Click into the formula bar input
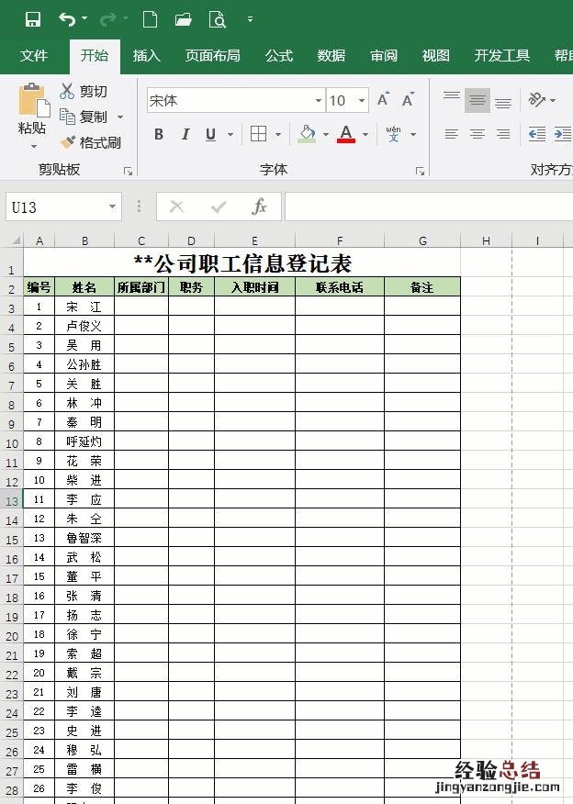The width and height of the screenshot is (573, 804). pyautogui.click(x=429, y=207)
